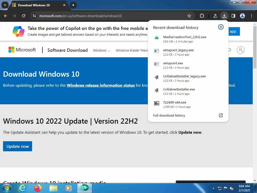Click the Update now button
Image resolution: width=257 pixels, height=193 pixels.
(x=18, y=146)
